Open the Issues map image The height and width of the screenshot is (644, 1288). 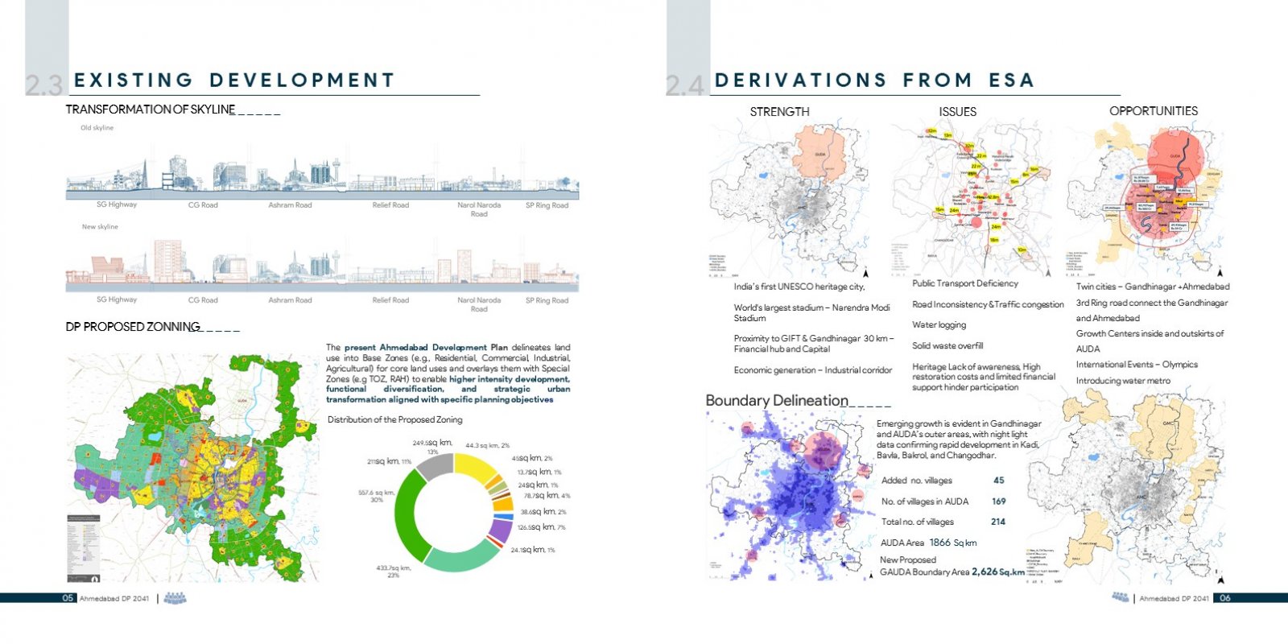click(972, 199)
